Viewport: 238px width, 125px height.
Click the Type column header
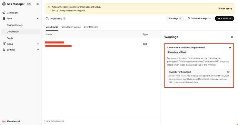point(145,35)
